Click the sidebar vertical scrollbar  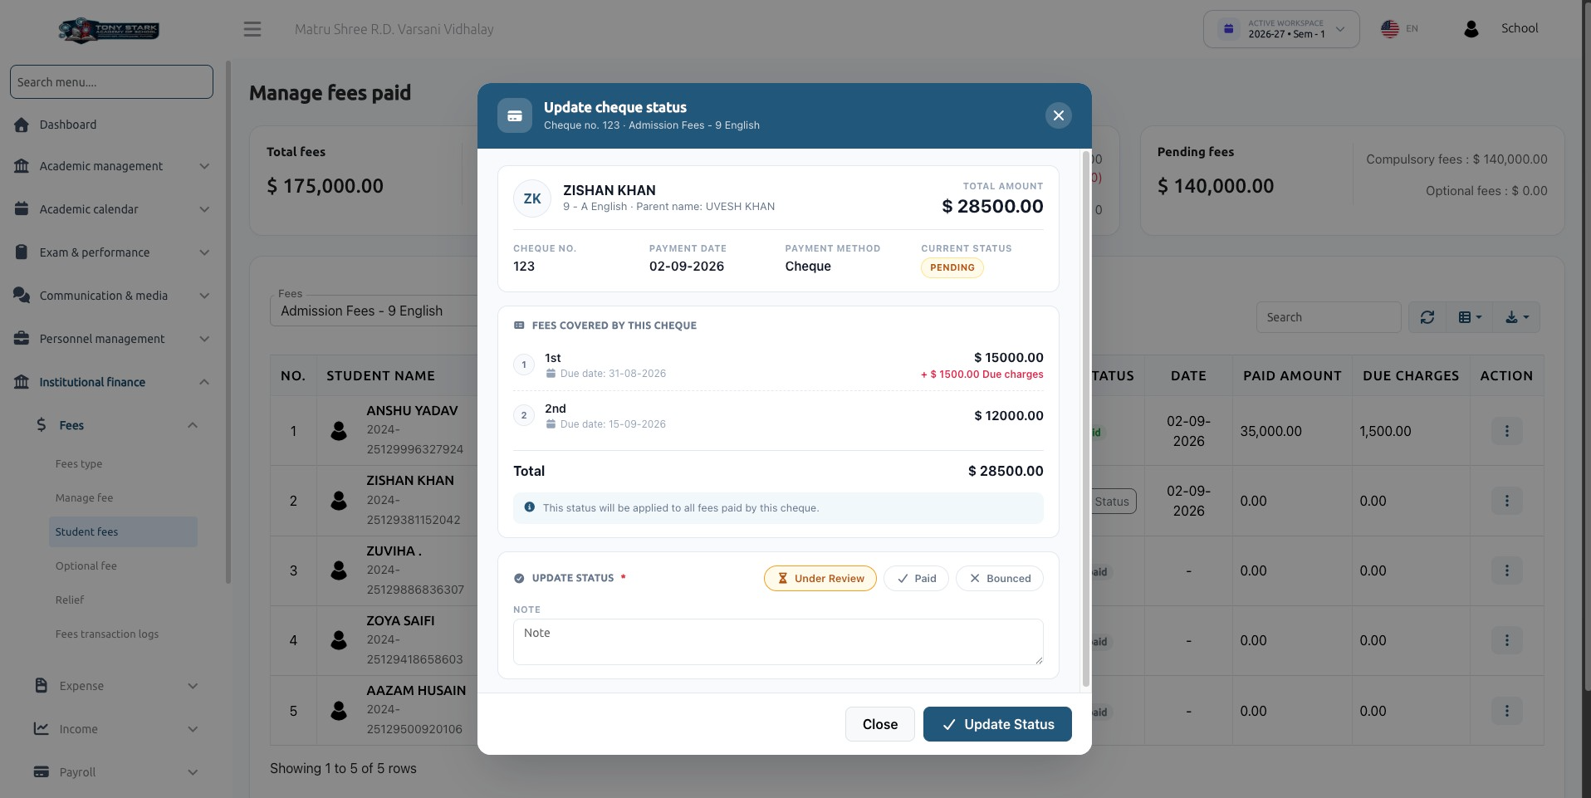pyautogui.click(x=228, y=322)
